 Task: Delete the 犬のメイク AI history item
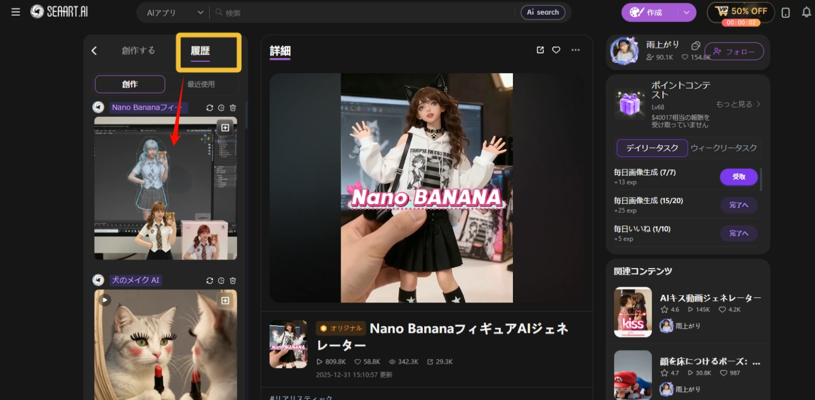pos(233,281)
